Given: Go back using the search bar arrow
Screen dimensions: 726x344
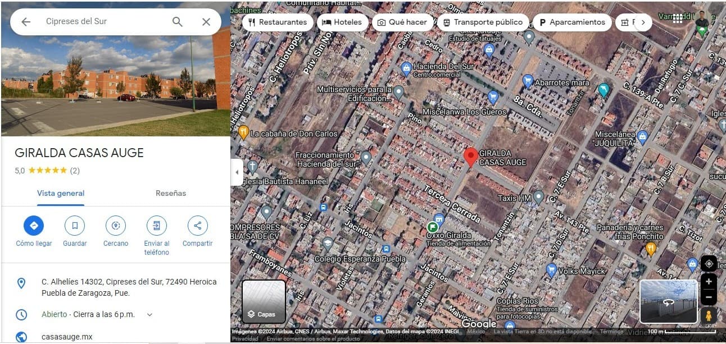Looking at the screenshot, I should pos(26,22).
